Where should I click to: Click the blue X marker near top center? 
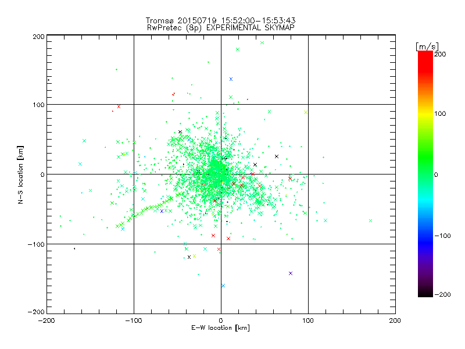pos(231,79)
